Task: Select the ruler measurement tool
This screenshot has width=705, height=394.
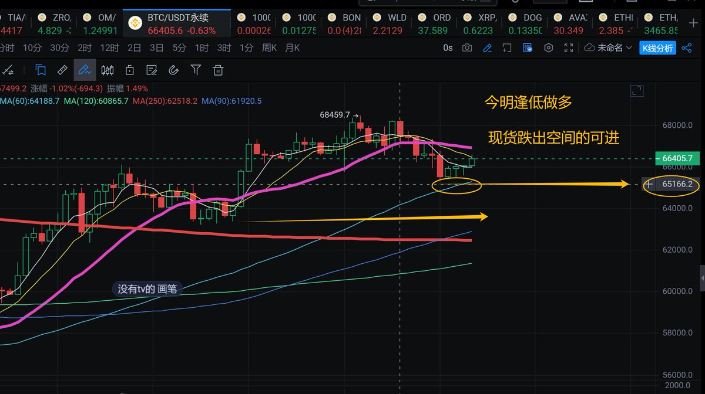Action: point(62,70)
